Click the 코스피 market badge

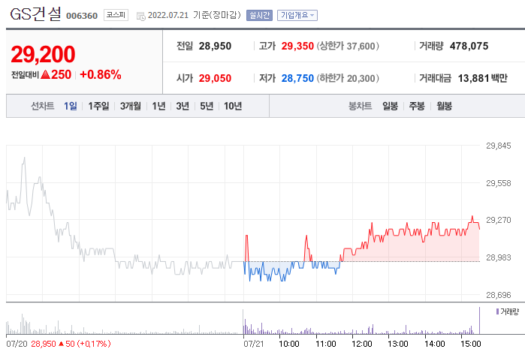click(x=116, y=15)
